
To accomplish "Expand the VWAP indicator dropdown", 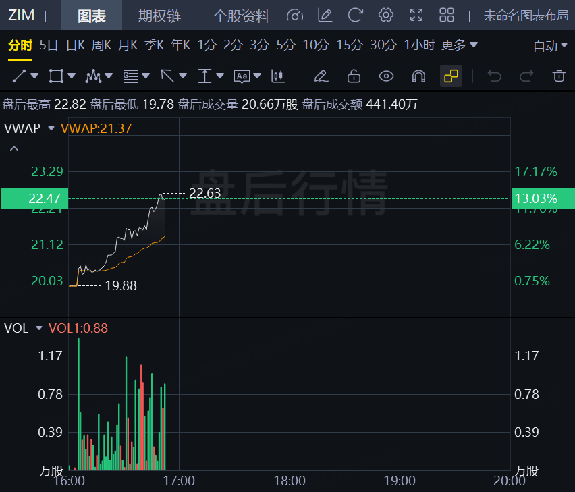I will coord(51,128).
